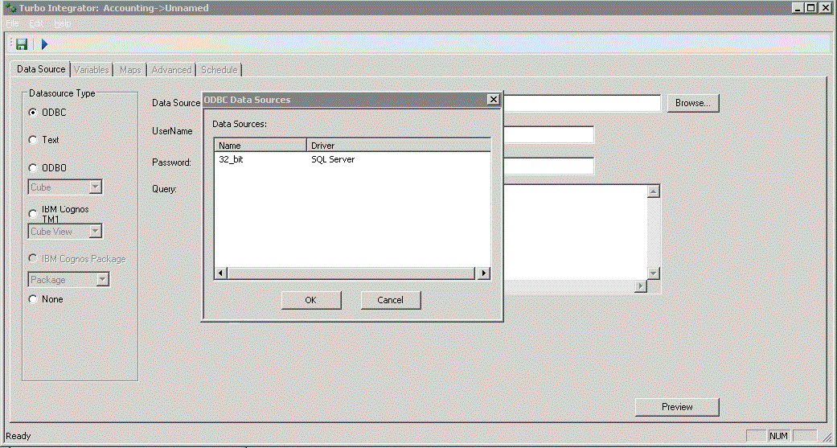The height and width of the screenshot is (448, 837).
Task: Switch to the Maps tab
Action: click(130, 70)
